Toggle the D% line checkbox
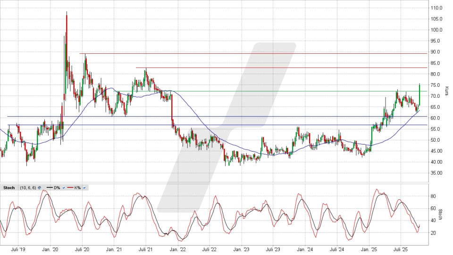Image resolution: width=453 pixels, height=255 pixels. tap(63, 188)
